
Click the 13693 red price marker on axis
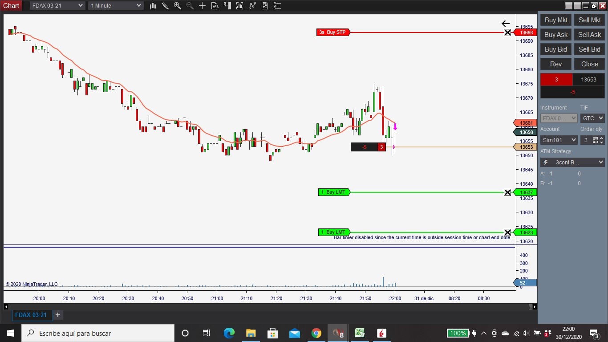point(526,33)
